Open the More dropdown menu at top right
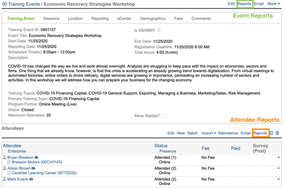Viewport: 286px width, 188px height. click(274, 4)
